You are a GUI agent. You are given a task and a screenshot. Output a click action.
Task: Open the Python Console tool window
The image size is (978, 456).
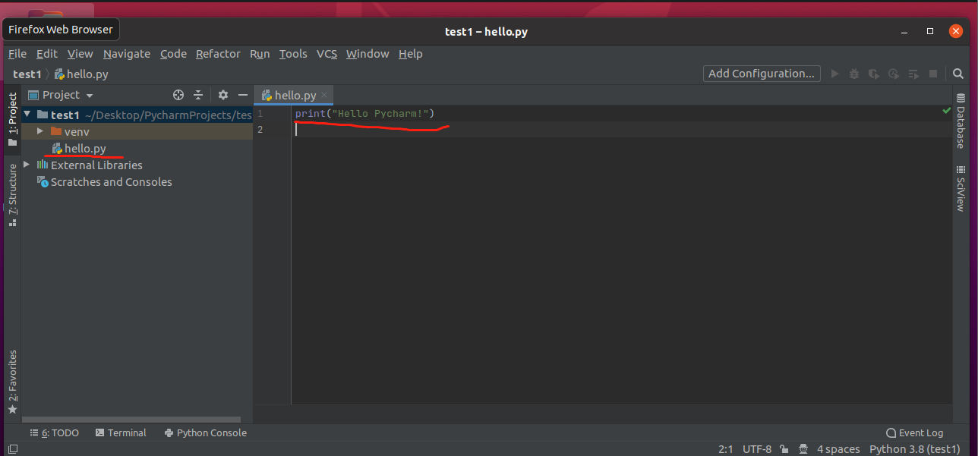tap(205, 432)
